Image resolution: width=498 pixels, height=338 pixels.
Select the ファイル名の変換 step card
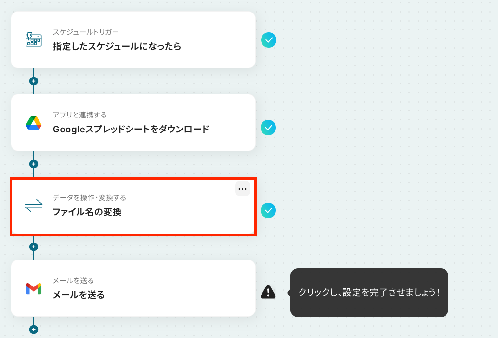(x=133, y=207)
